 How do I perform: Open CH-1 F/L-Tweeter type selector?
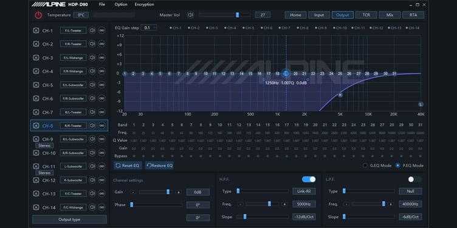pos(73,30)
